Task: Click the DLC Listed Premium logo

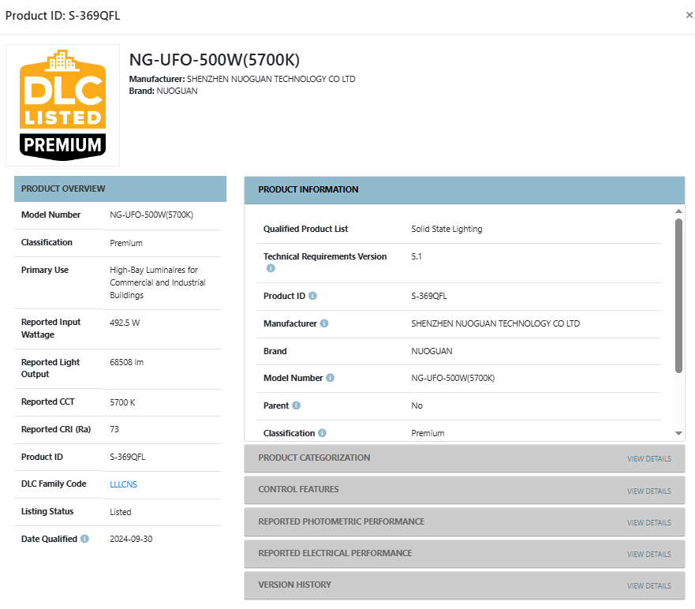Action: pos(62,105)
